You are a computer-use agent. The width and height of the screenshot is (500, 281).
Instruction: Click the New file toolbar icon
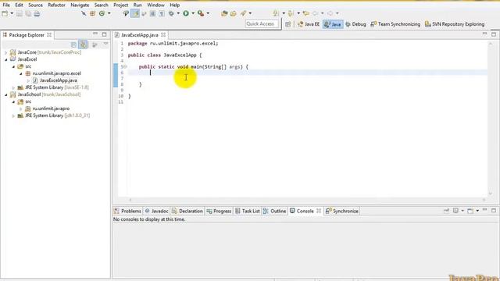pyautogui.click(x=5, y=14)
